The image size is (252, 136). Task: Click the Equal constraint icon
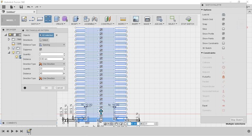pyautogui.click(x=223, y=106)
